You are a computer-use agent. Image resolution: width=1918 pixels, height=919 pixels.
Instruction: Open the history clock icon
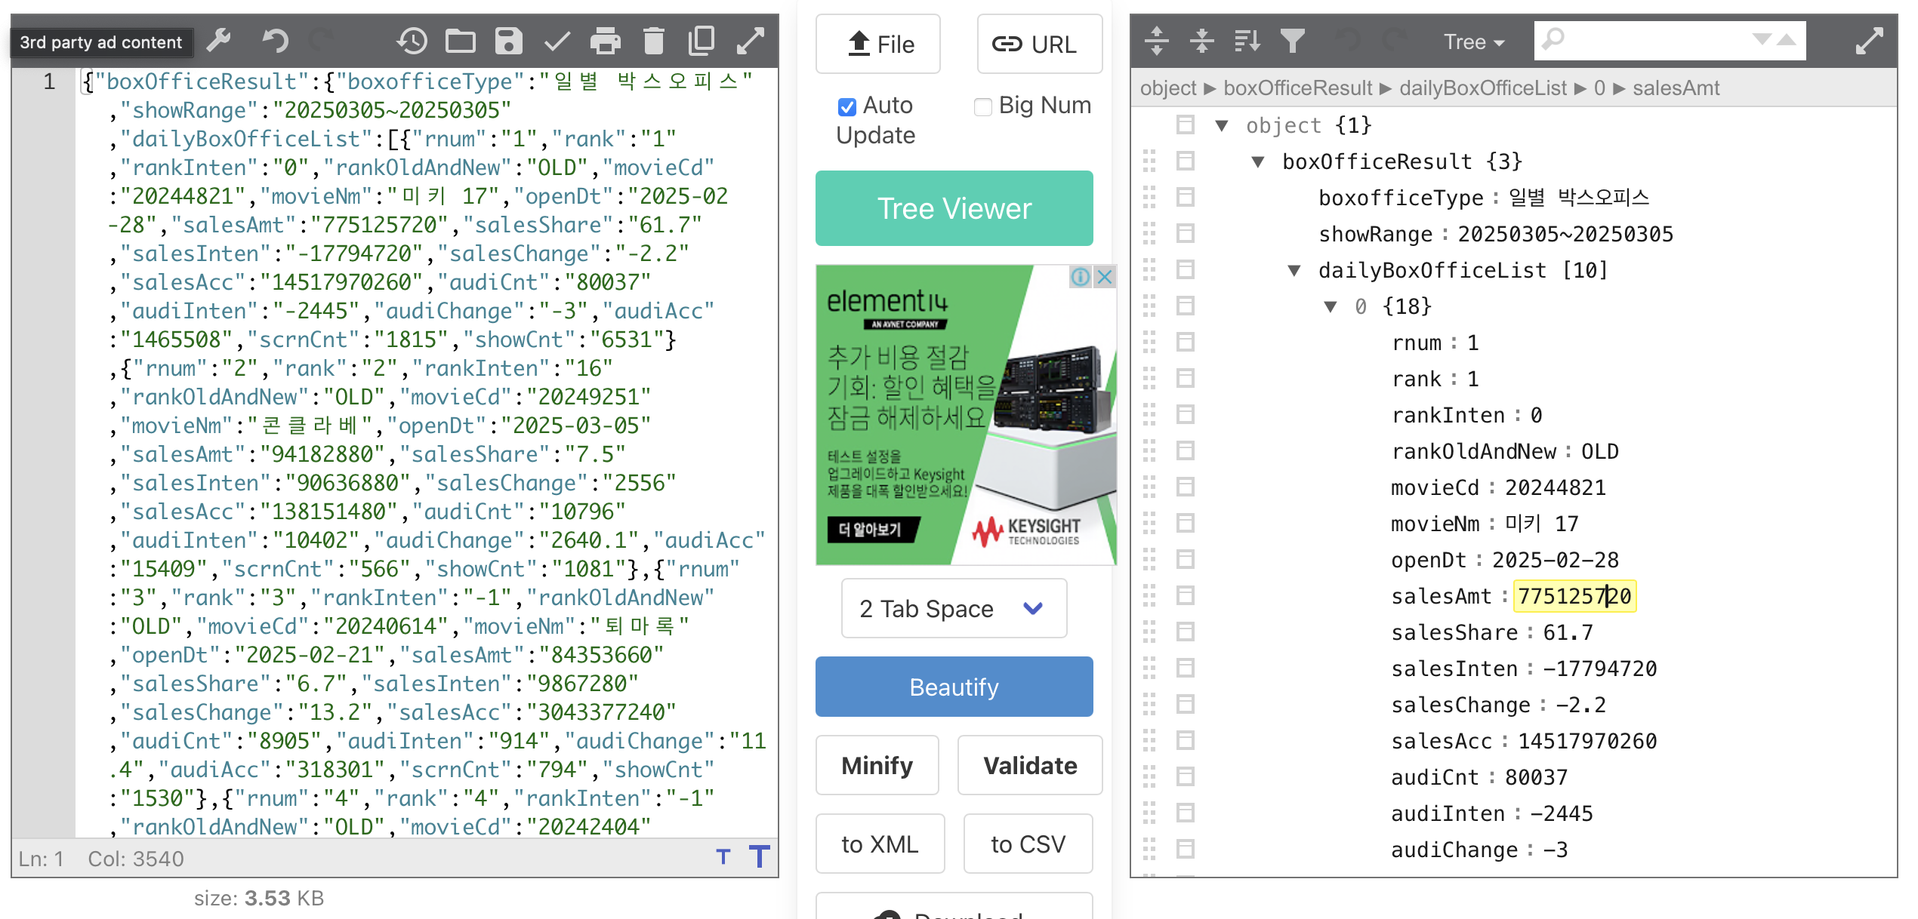pyautogui.click(x=412, y=41)
